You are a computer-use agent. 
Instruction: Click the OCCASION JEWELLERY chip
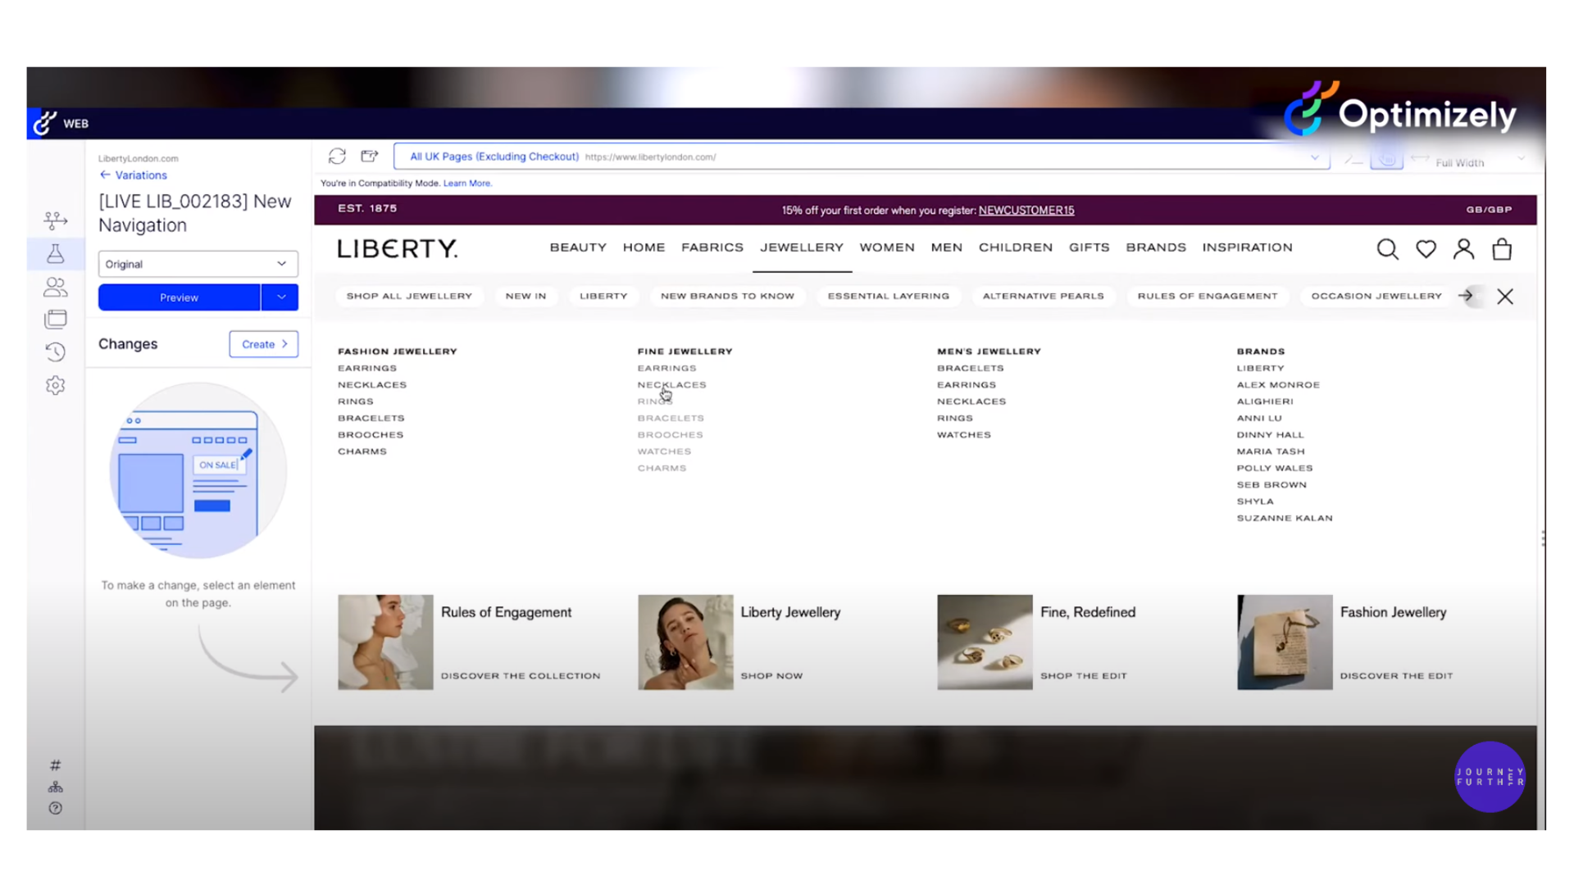point(1376,296)
